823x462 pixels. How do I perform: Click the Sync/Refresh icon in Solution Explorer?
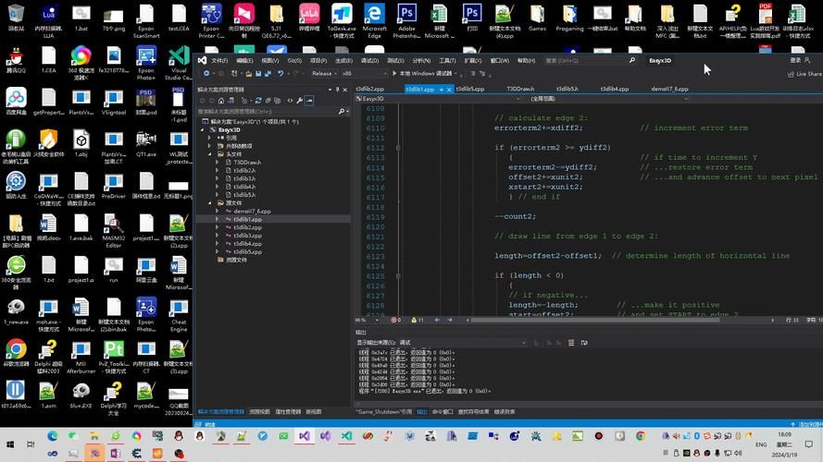(257, 100)
